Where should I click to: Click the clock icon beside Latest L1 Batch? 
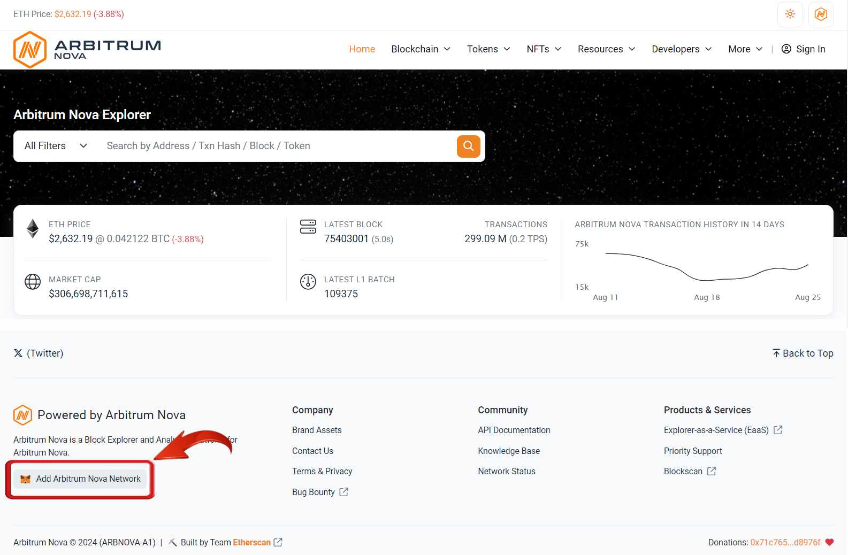click(x=308, y=282)
